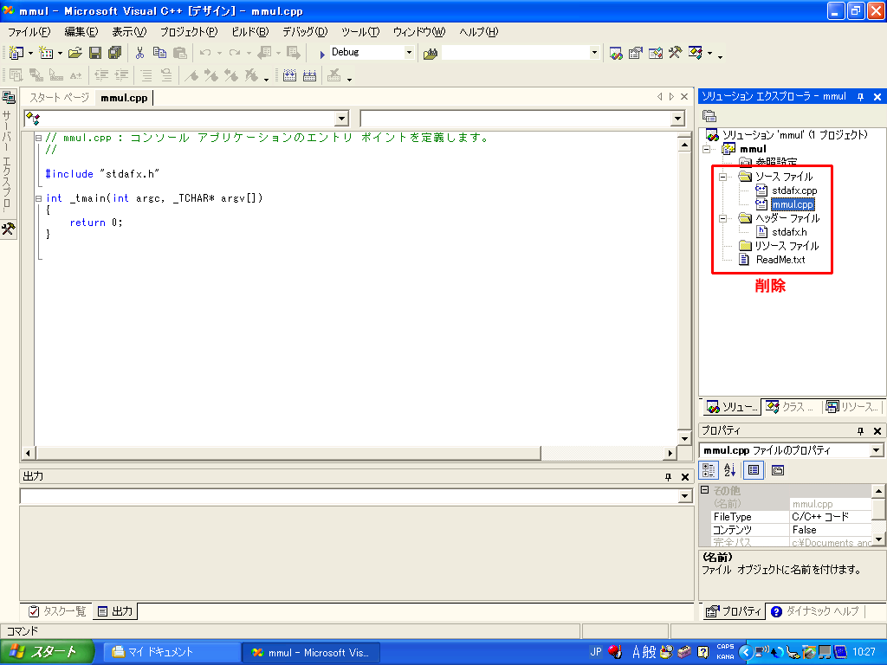Open the mmul.cpp properties object dropdown
Image resolution: width=887 pixels, height=665 pixels.
877,450
